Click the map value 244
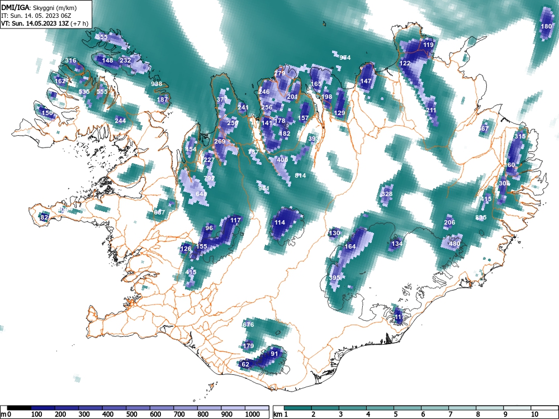 [x=120, y=121]
